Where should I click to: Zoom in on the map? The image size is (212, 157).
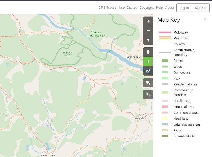tap(148, 21)
